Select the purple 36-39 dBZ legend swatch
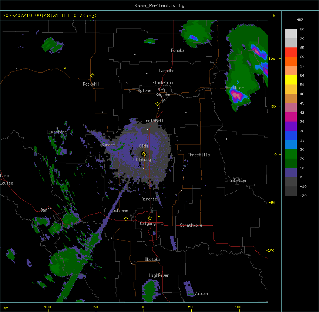 [x=291, y=126]
